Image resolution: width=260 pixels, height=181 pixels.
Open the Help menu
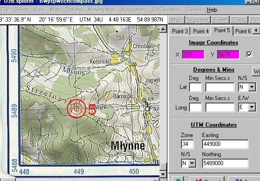click(212, 10)
